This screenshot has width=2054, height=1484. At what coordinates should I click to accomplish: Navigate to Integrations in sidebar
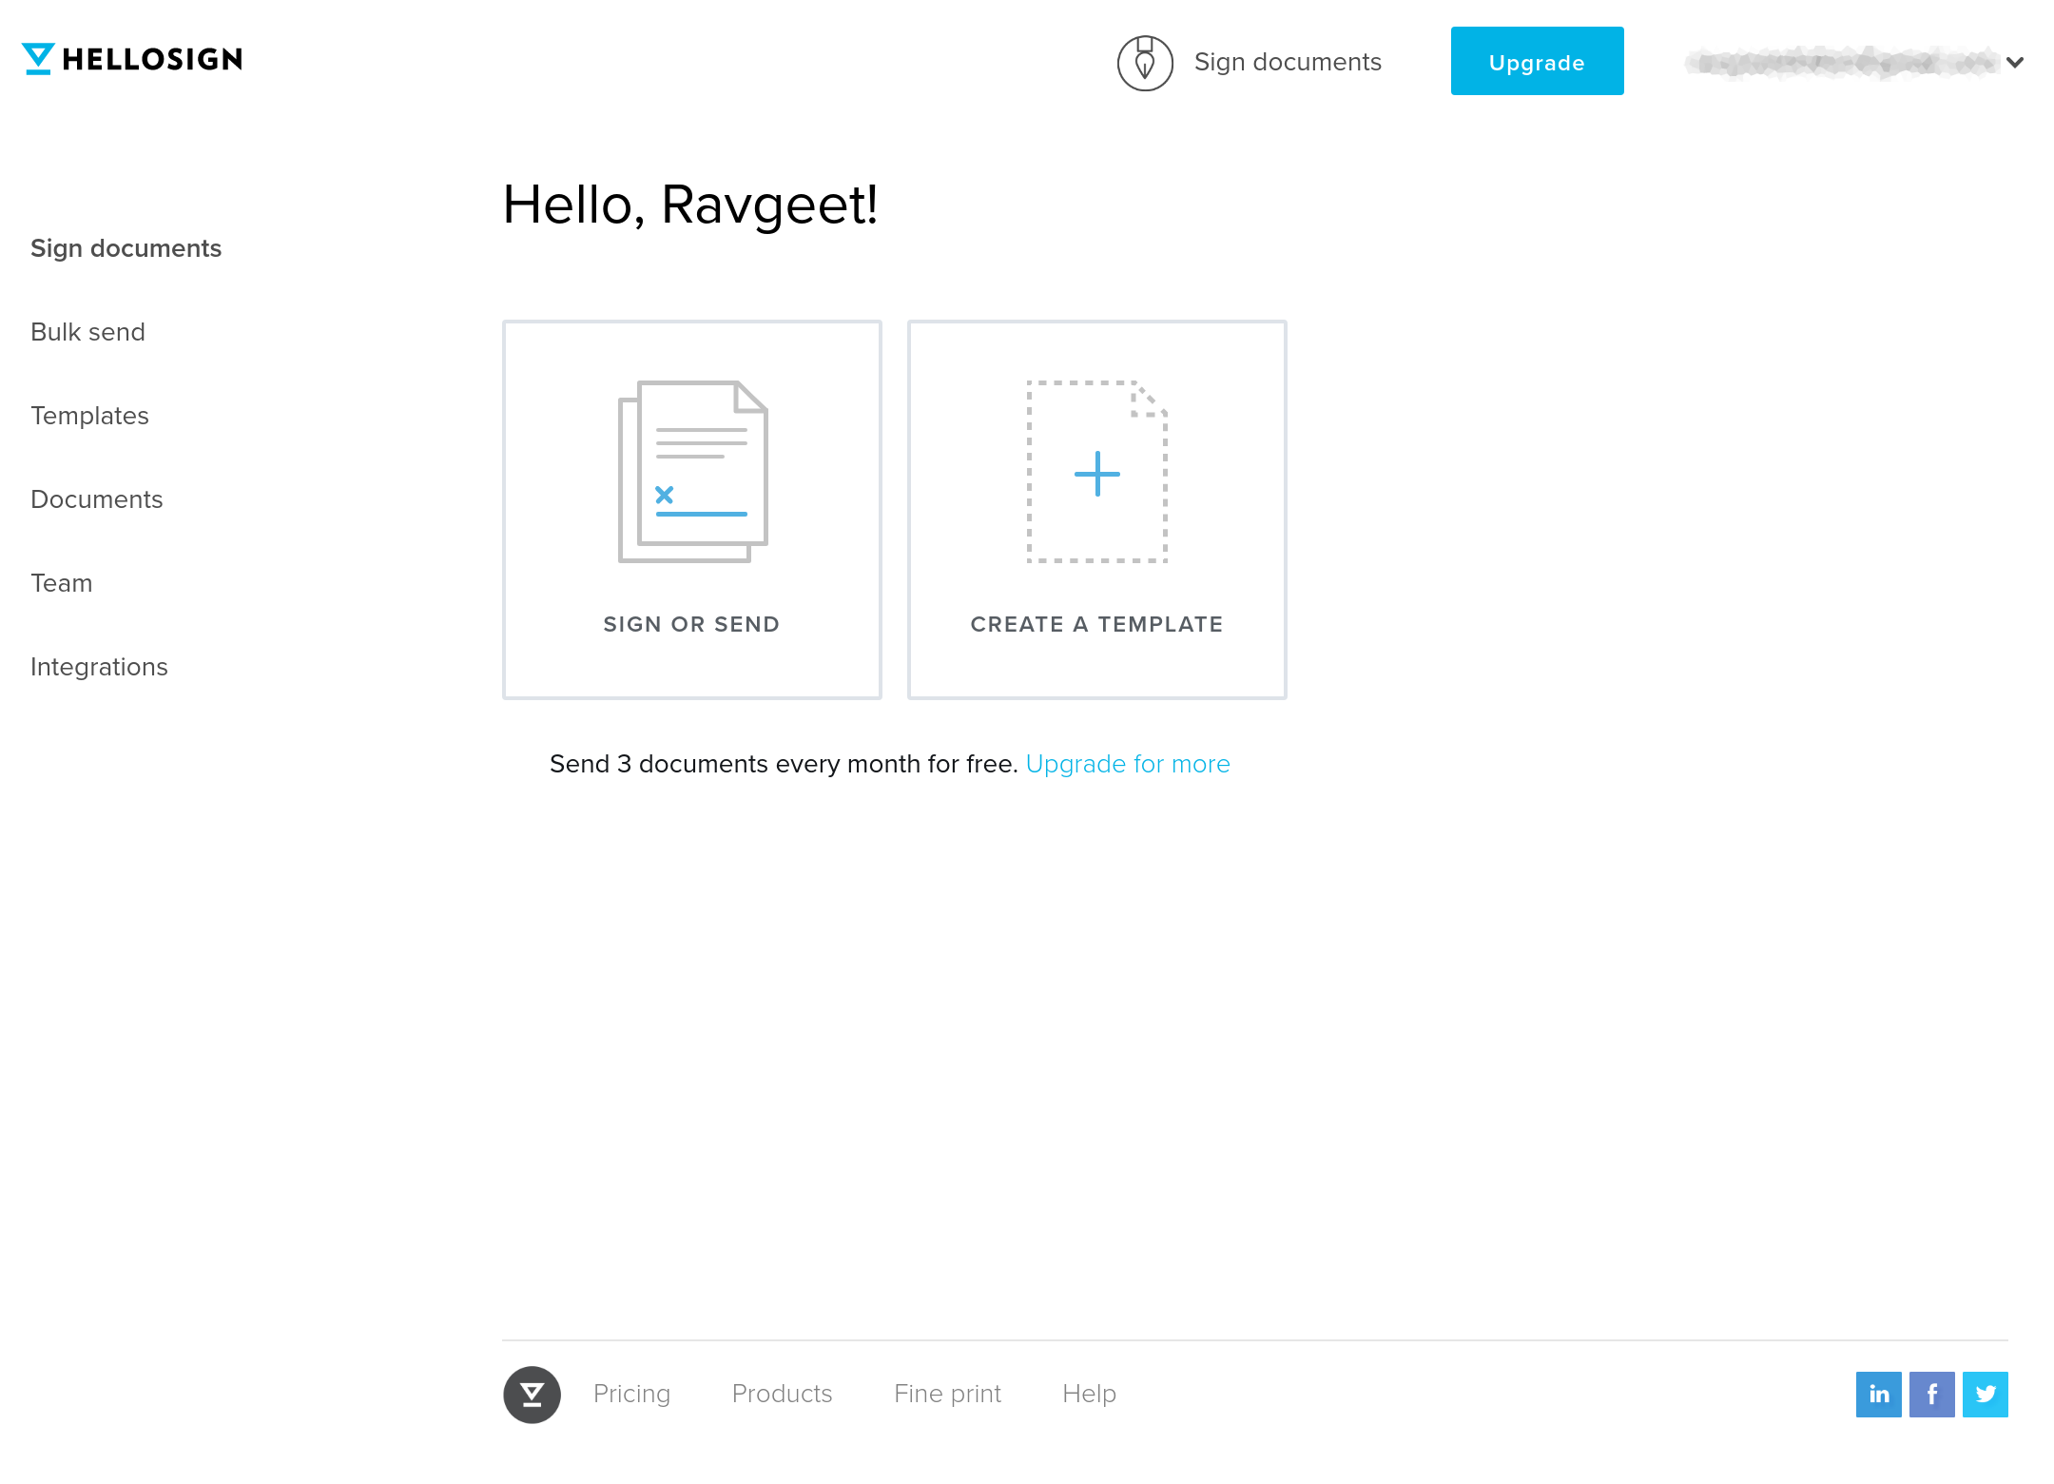[99, 667]
